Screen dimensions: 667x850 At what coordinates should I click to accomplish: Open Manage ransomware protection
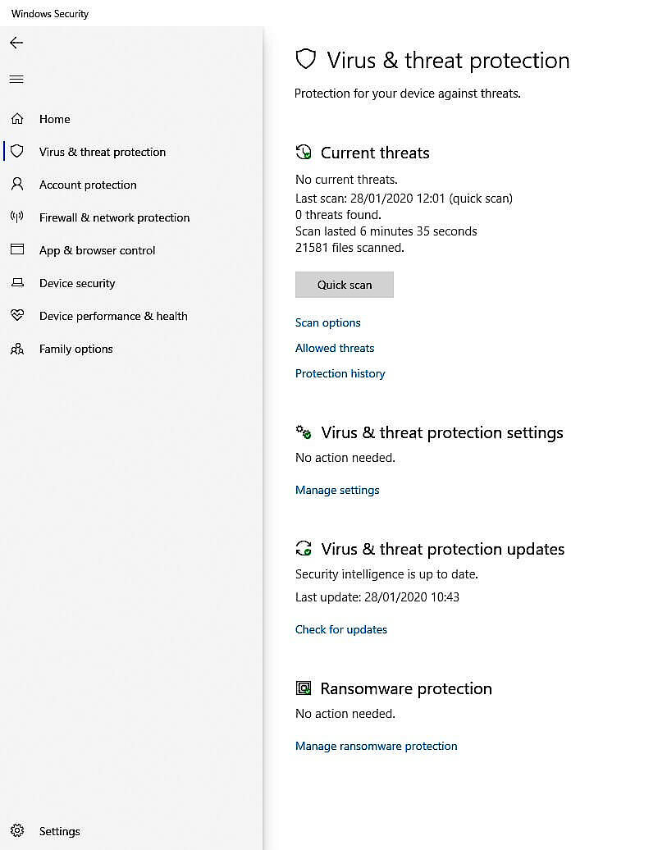click(x=376, y=746)
